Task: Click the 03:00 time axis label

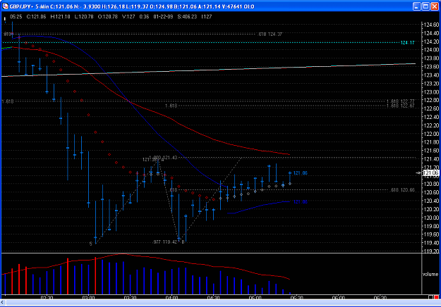Action: pos(88,297)
